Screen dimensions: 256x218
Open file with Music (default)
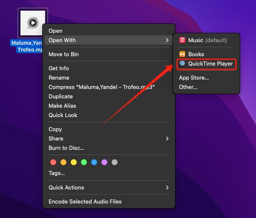pyautogui.click(x=206, y=40)
